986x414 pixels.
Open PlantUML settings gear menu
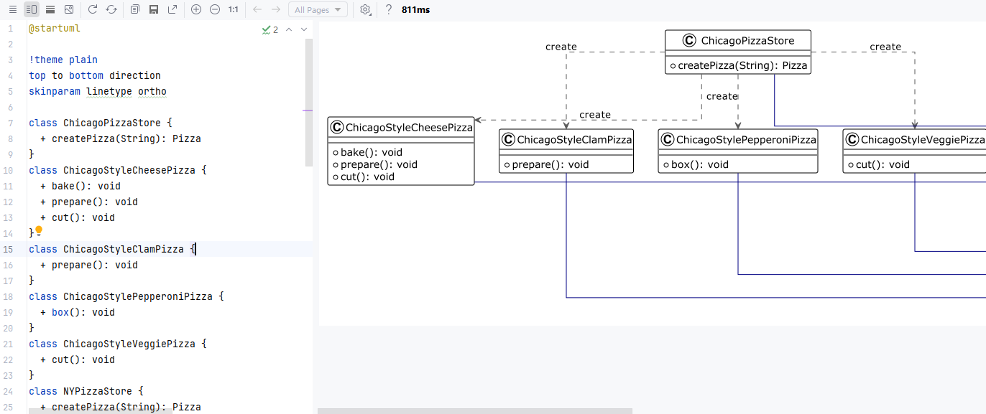click(366, 9)
